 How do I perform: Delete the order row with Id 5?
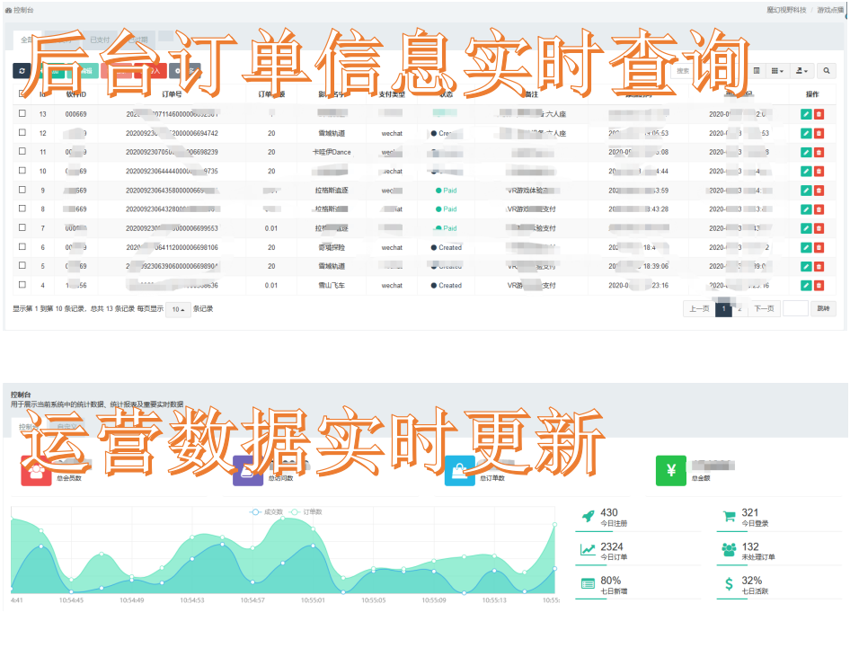(x=819, y=266)
